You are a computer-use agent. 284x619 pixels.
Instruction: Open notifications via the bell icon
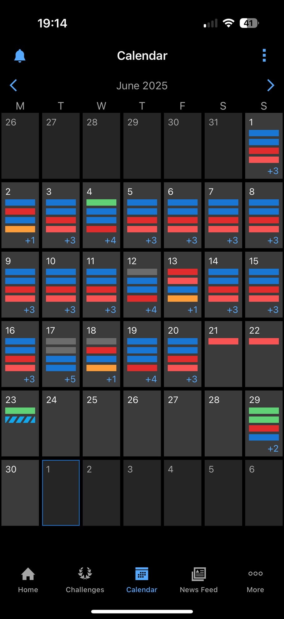pos(20,56)
